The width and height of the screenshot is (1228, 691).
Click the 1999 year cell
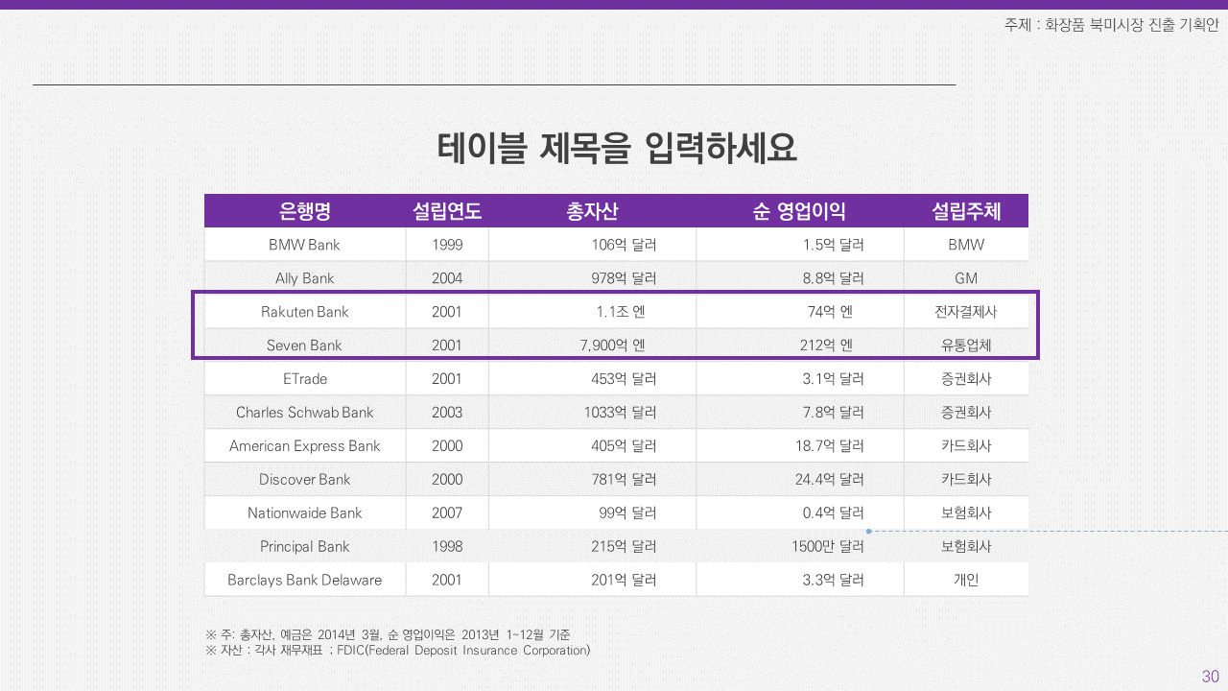447,245
